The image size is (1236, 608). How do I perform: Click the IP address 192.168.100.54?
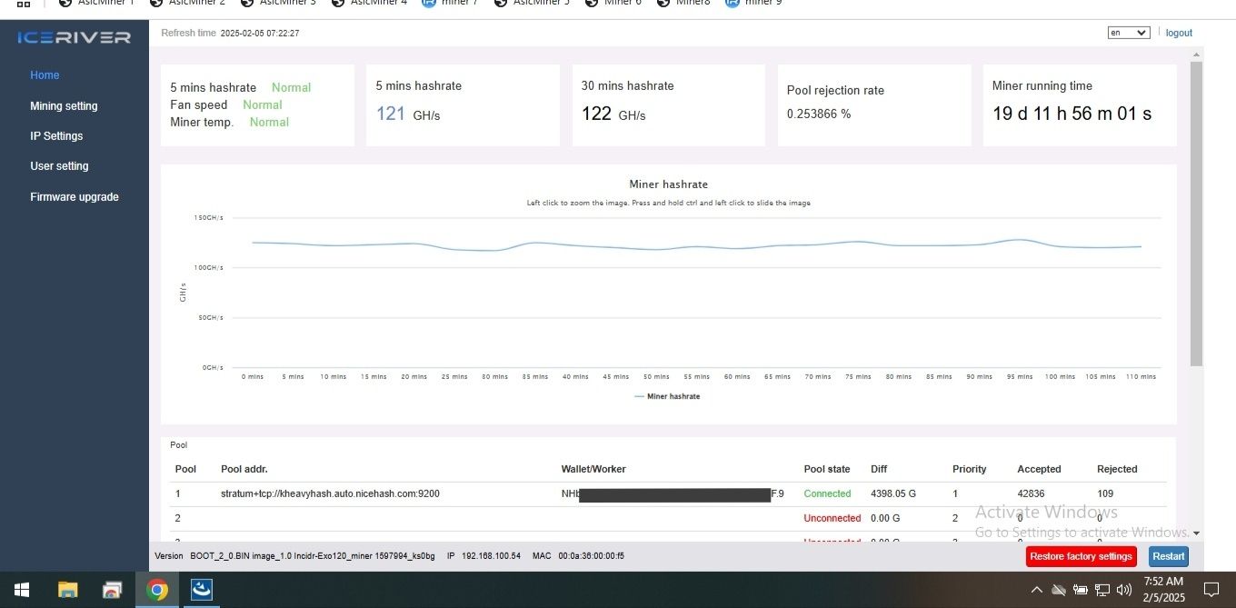point(491,555)
